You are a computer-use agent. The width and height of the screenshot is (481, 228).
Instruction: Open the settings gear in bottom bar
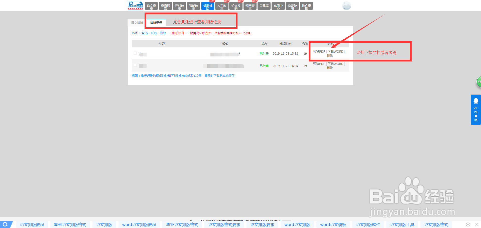[x=468, y=224]
